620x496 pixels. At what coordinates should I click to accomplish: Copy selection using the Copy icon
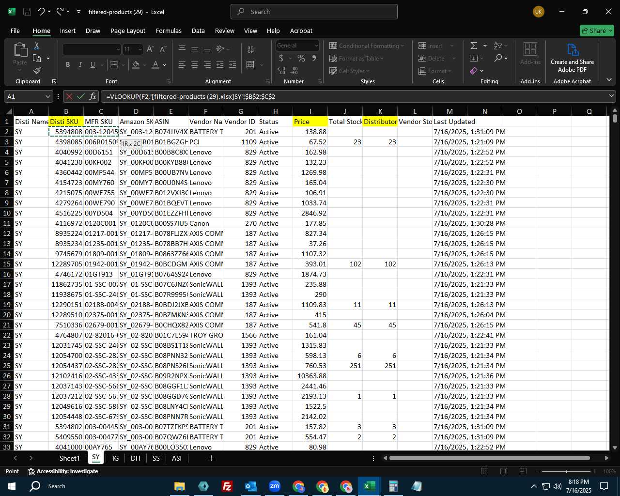pos(37,58)
